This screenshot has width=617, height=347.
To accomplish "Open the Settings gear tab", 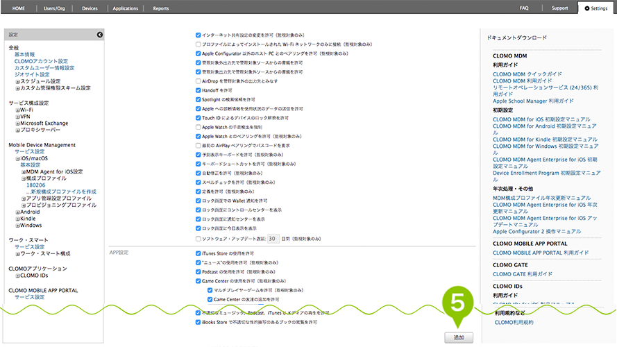I will [x=596, y=8].
